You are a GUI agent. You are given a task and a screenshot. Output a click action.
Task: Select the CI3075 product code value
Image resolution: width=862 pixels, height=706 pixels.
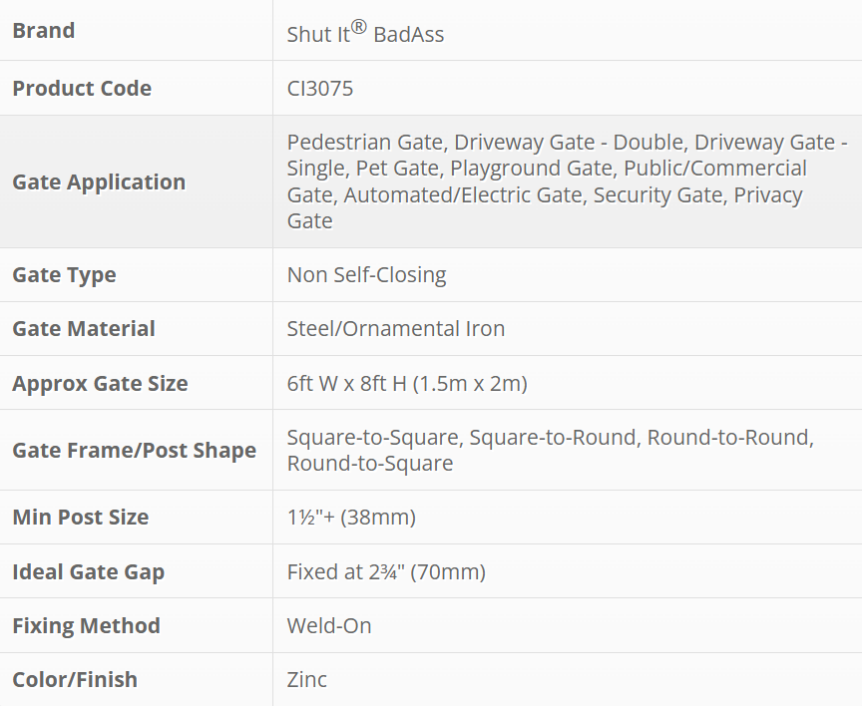pos(320,88)
